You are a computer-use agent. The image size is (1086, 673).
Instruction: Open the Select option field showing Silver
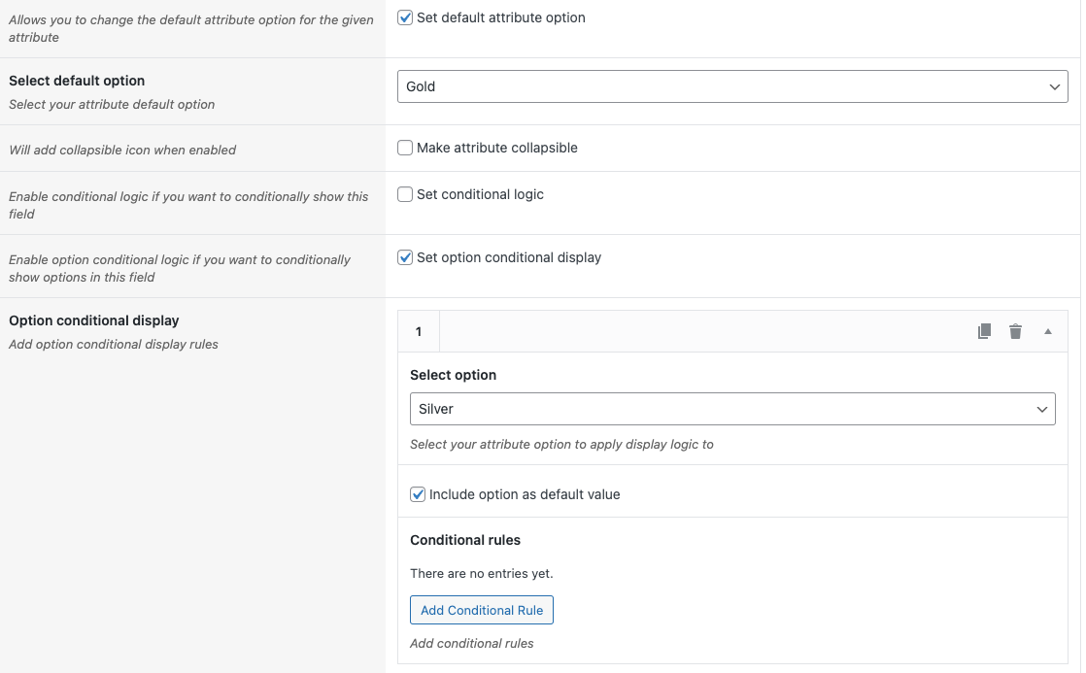719,410
